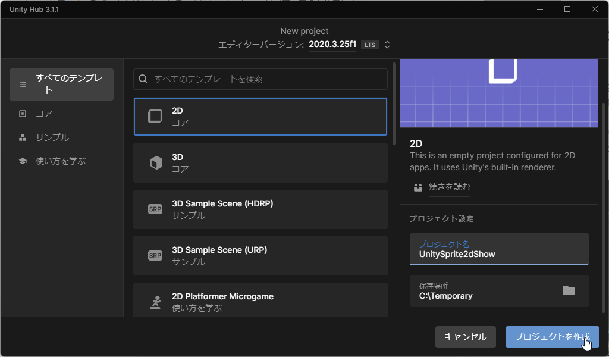Click the 2D heading in details panel
609x357 pixels.
click(416, 143)
